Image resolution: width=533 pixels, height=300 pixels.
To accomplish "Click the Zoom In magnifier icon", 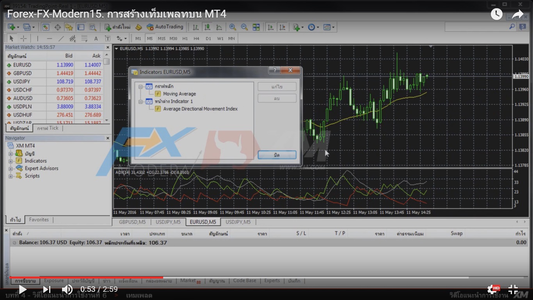I will 233,27.
